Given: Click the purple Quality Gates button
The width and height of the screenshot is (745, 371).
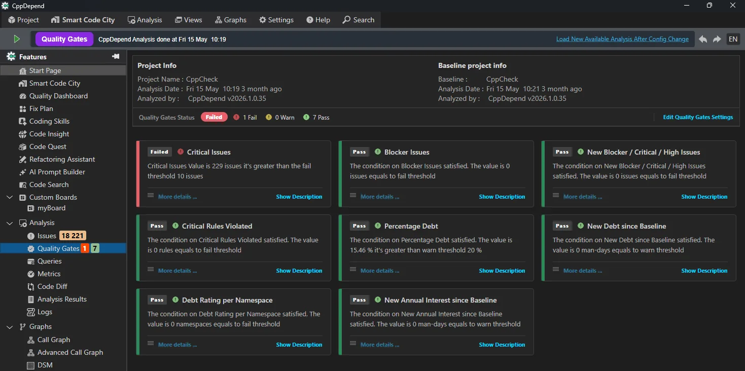Looking at the screenshot, I should point(64,39).
